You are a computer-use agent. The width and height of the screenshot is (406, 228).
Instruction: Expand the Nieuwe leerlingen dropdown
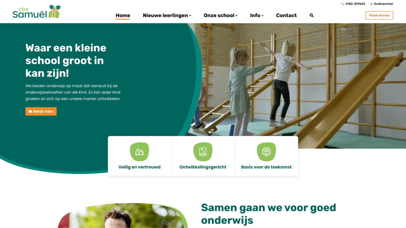point(167,15)
